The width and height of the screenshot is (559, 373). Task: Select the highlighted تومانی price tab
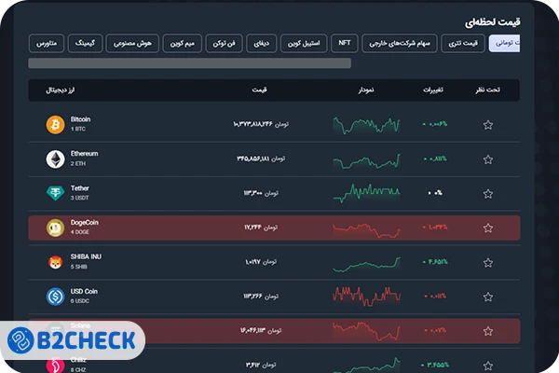click(504, 43)
